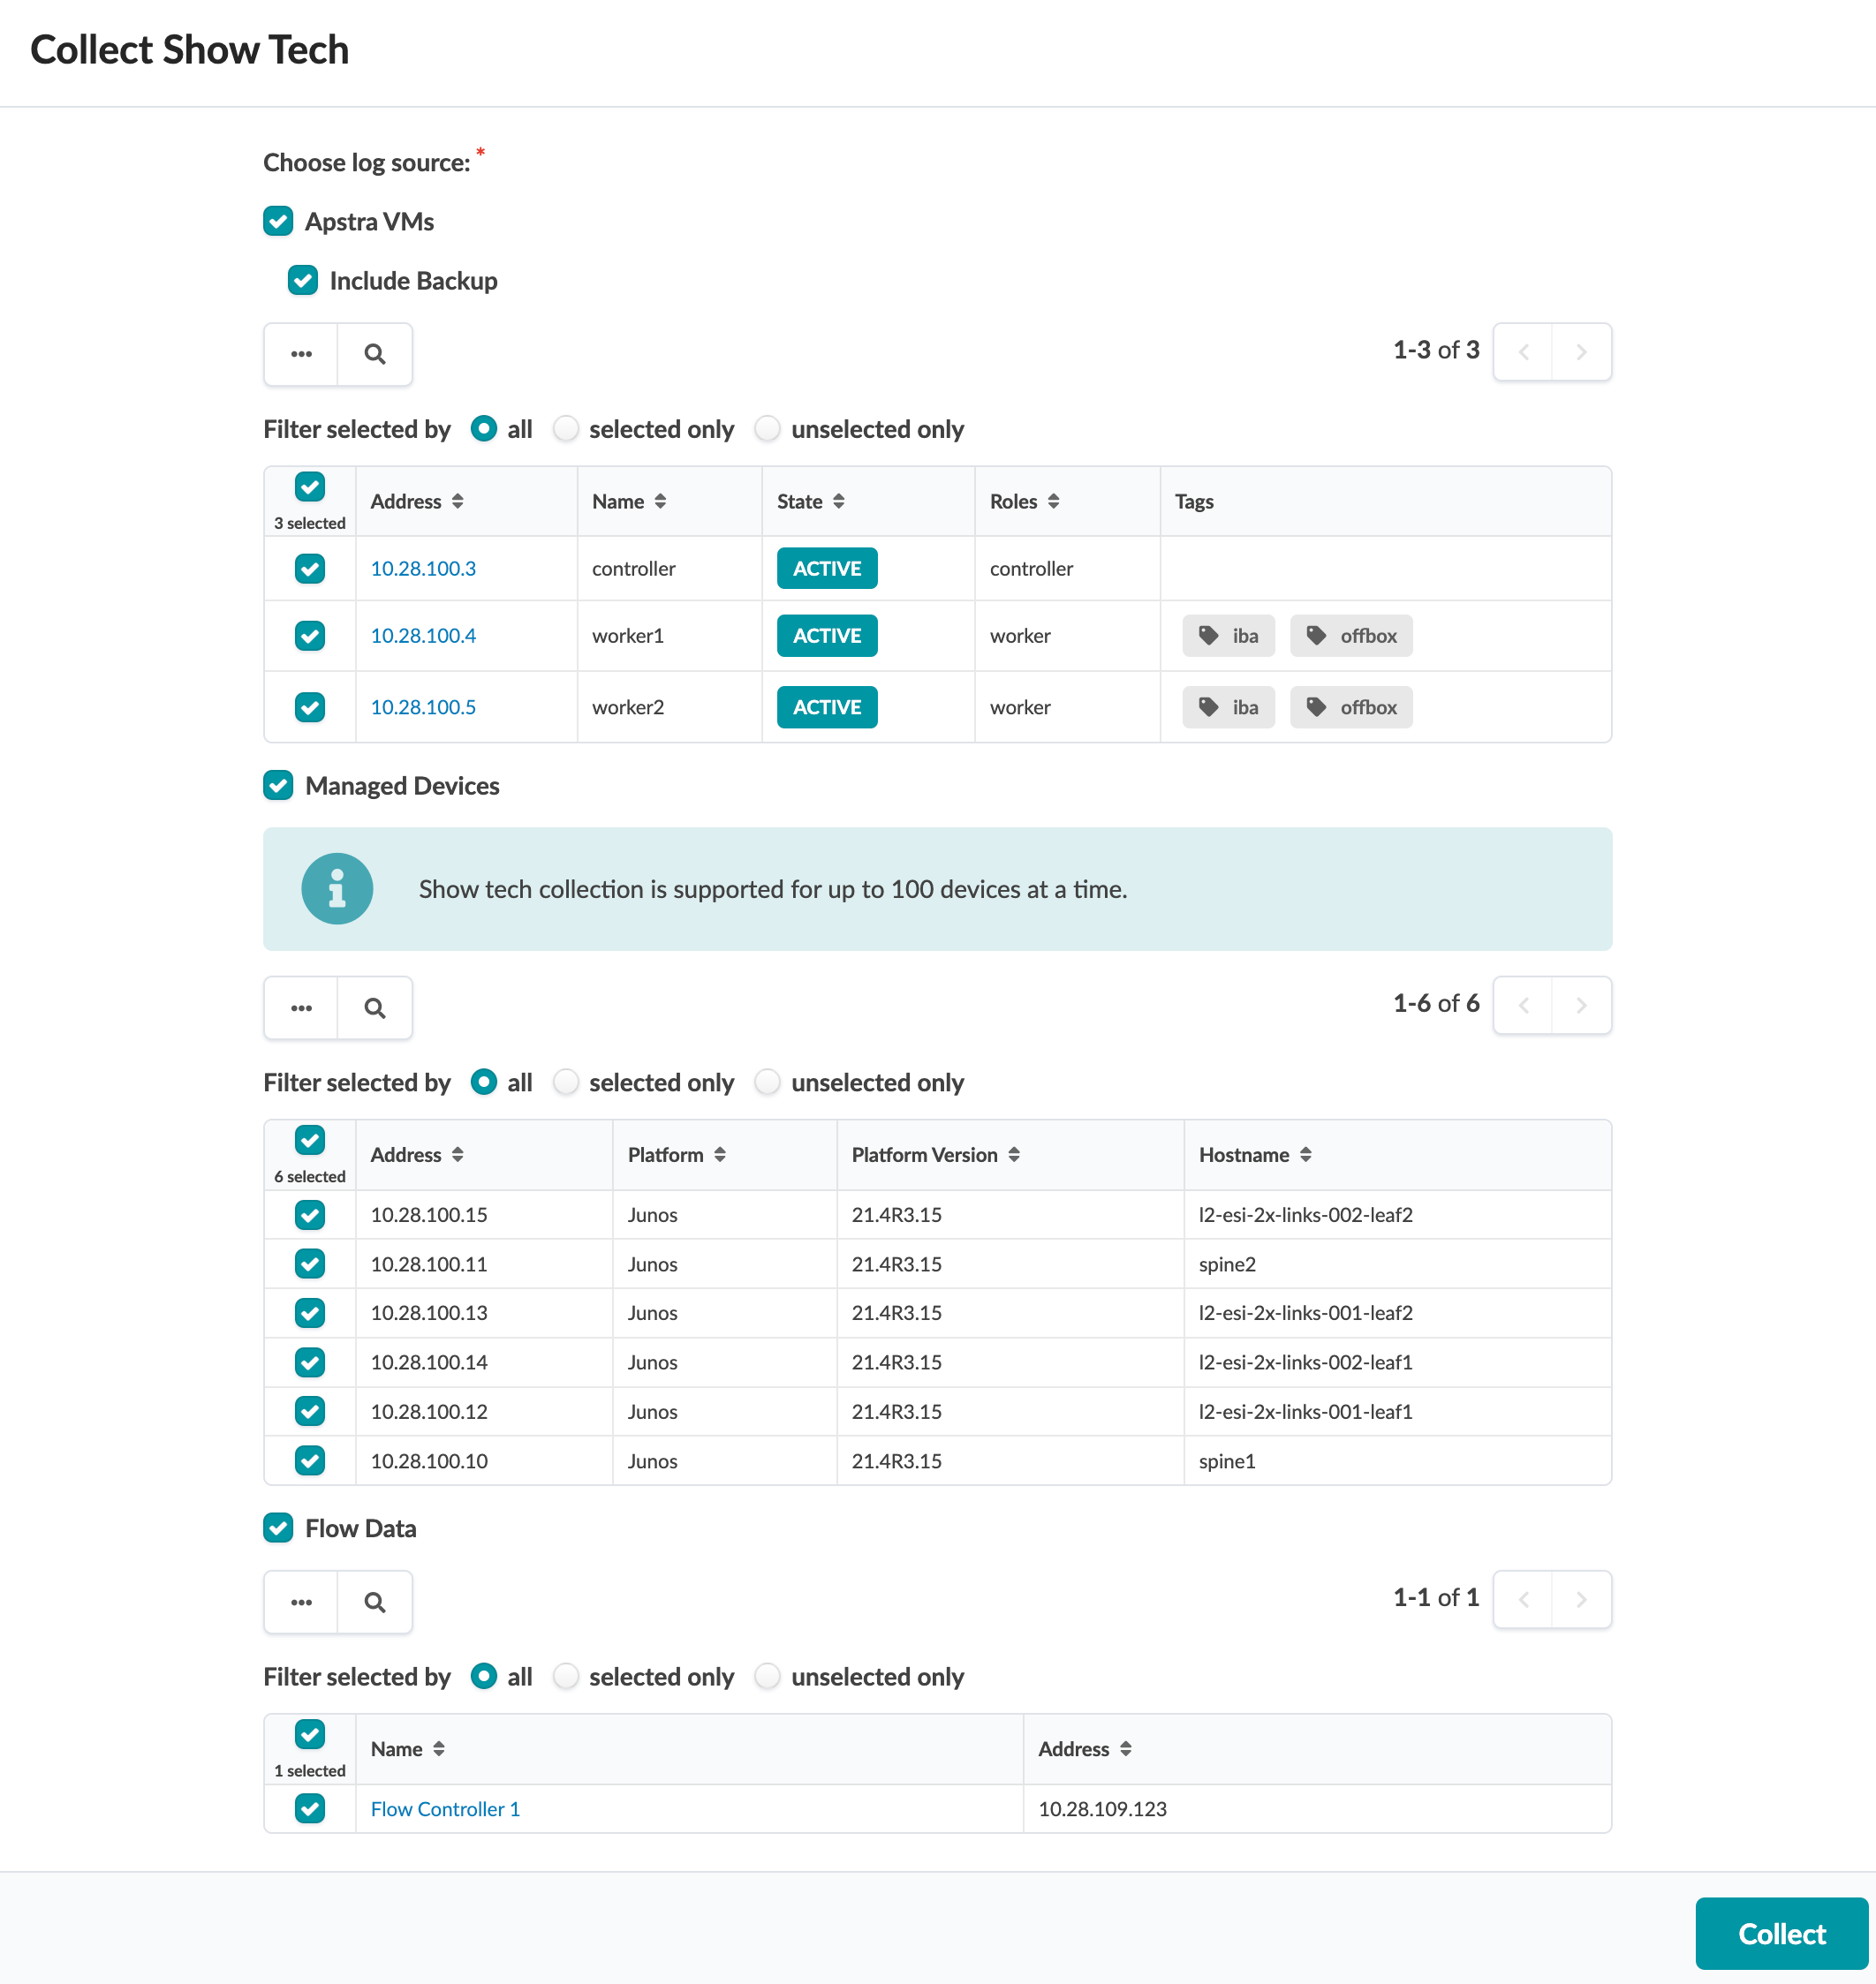Toggle the Managed Devices log source checkbox
1876x1984 pixels.
point(278,786)
